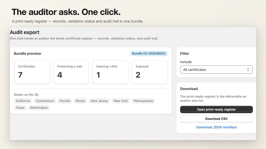Click the Connecticut state tag

(45, 101)
